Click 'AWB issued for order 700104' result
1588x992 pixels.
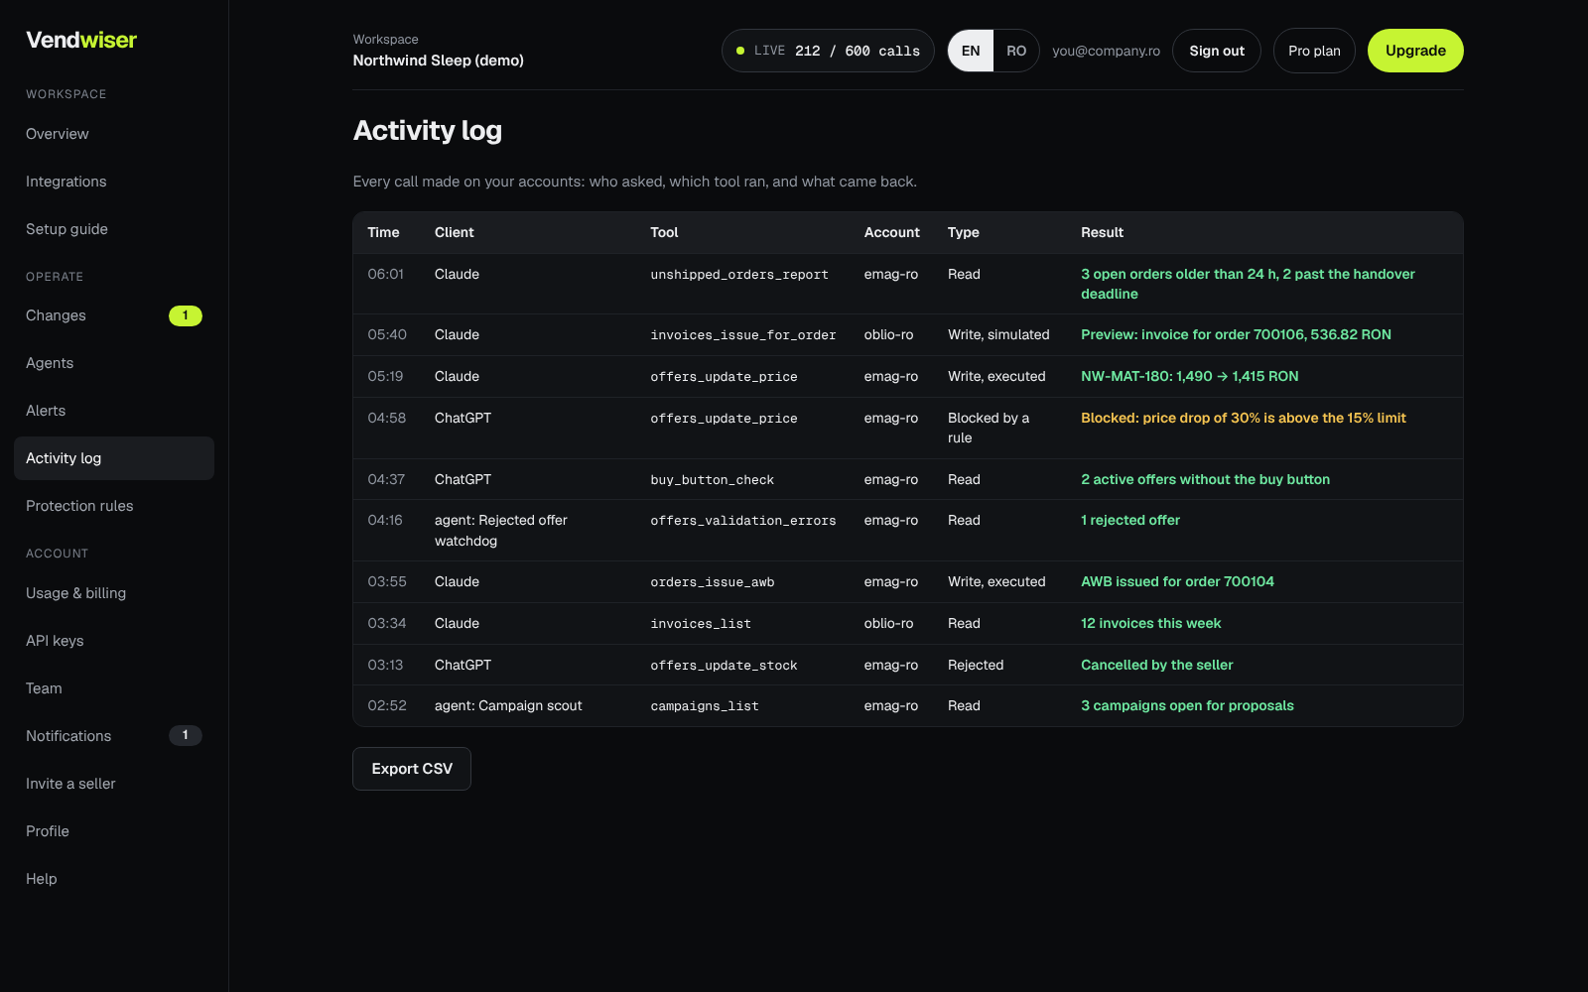[x=1177, y=582]
